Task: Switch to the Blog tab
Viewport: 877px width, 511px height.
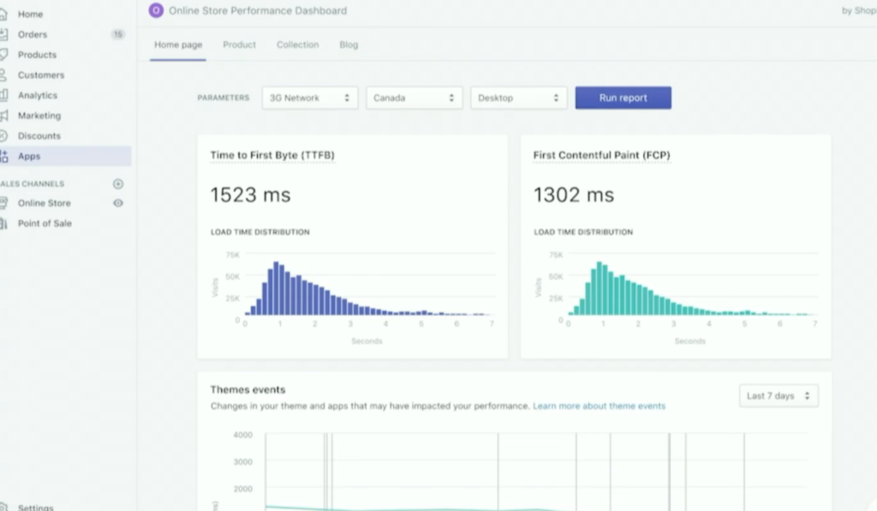Action: 349,45
